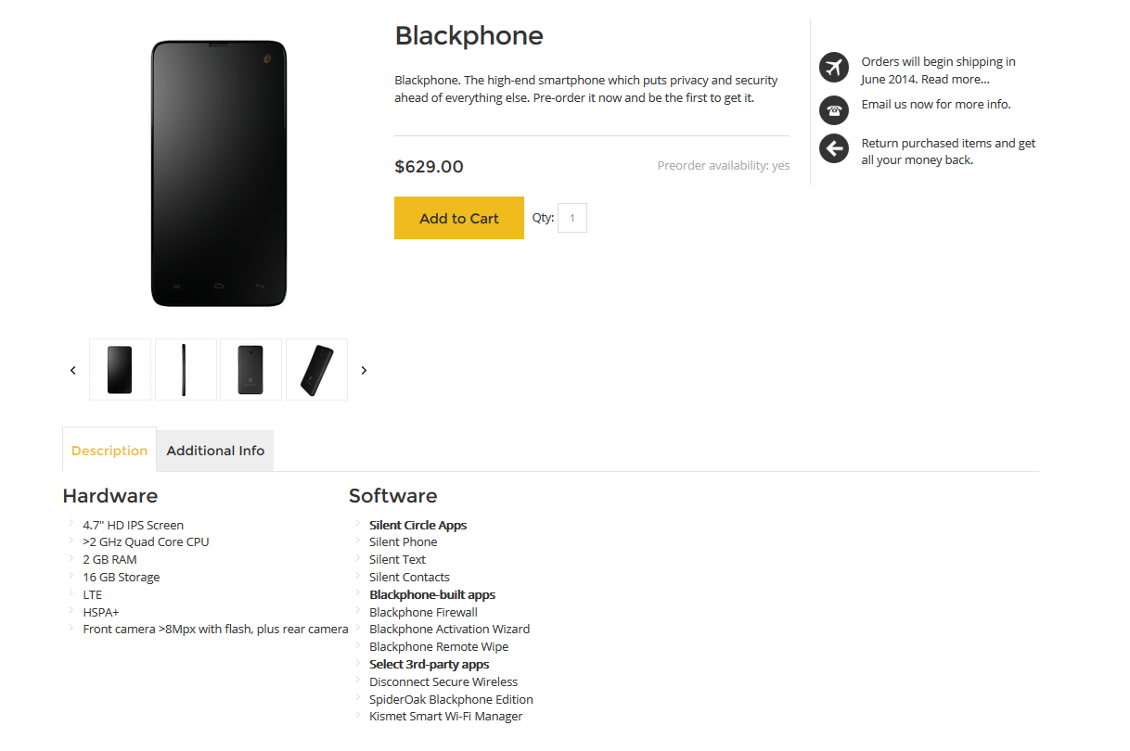Go to previous thumbnail with left arrow

click(73, 370)
